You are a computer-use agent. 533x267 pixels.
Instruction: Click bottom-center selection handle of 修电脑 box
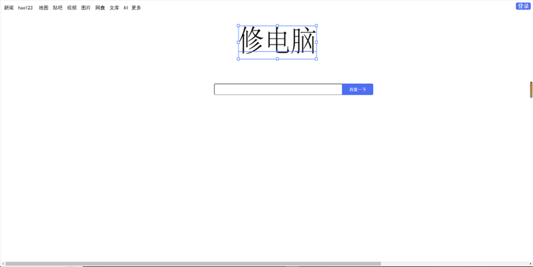tap(277, 59)
